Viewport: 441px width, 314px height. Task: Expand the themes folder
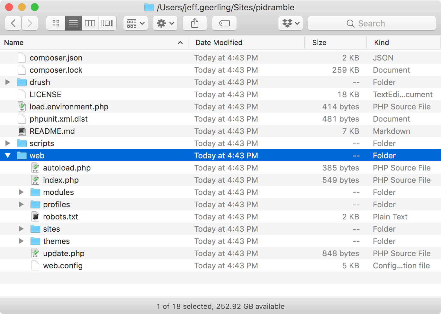pos(21,241)
